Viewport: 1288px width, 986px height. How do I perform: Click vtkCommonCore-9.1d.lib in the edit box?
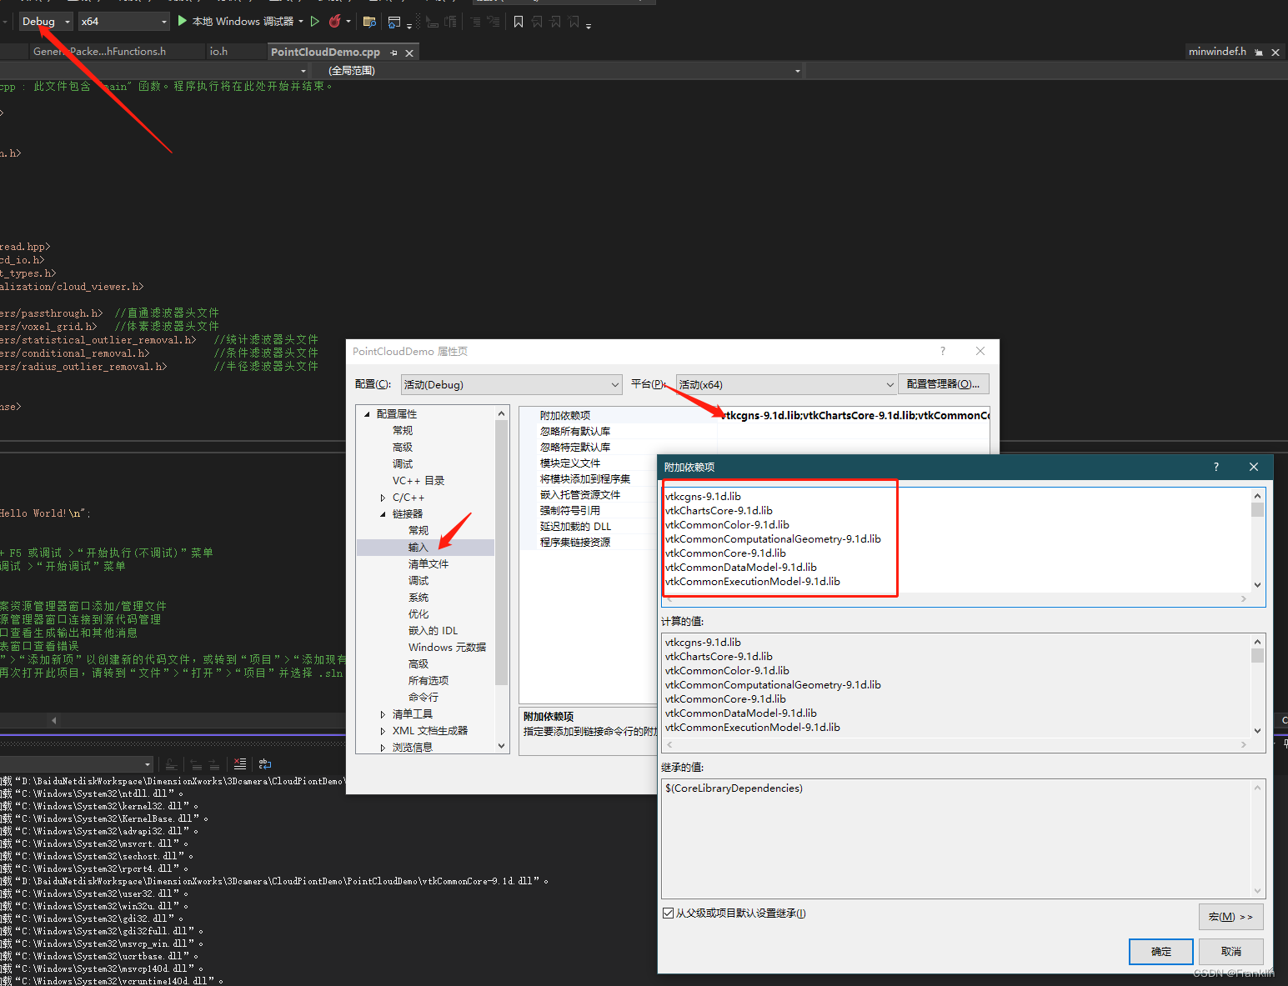coord(725,553)
